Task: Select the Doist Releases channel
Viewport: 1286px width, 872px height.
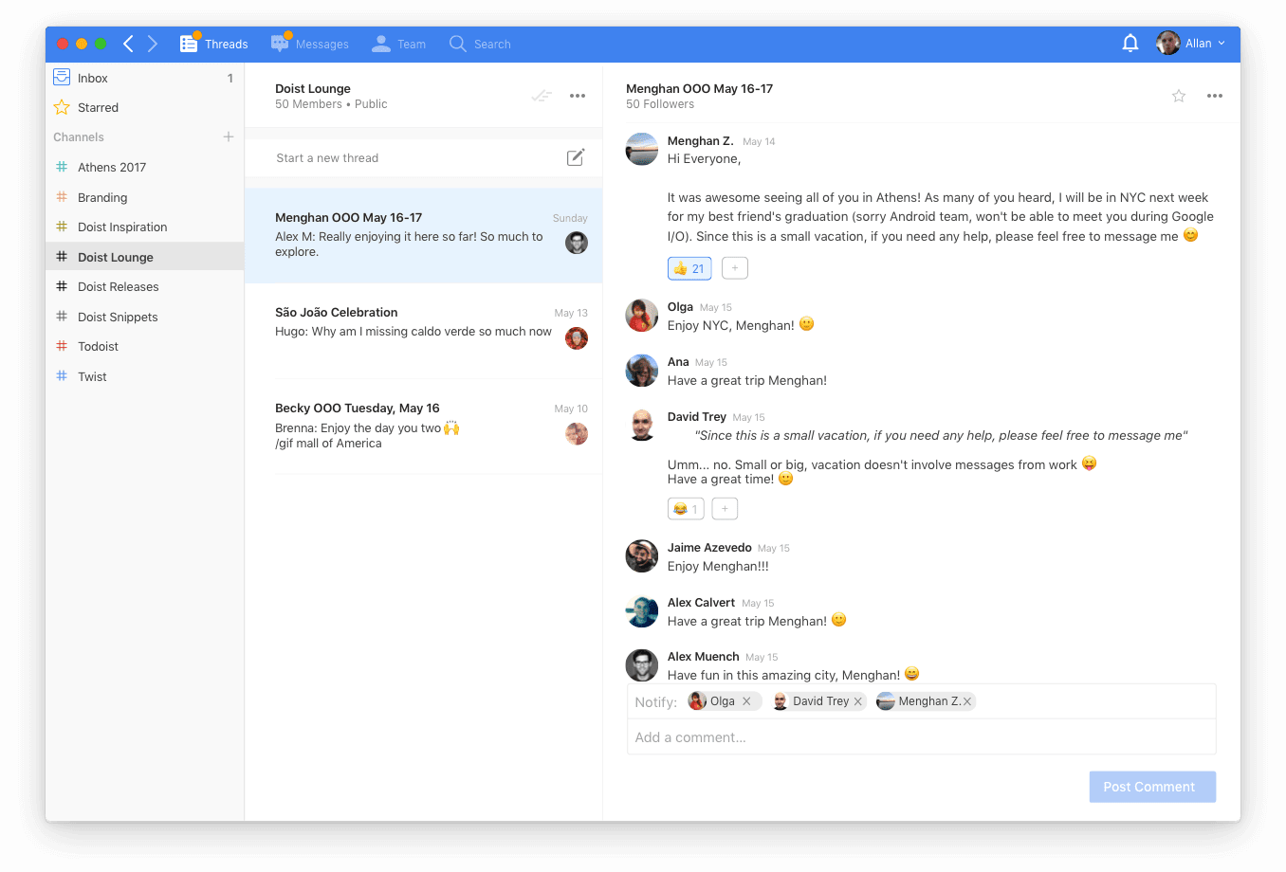Action: 144,286
